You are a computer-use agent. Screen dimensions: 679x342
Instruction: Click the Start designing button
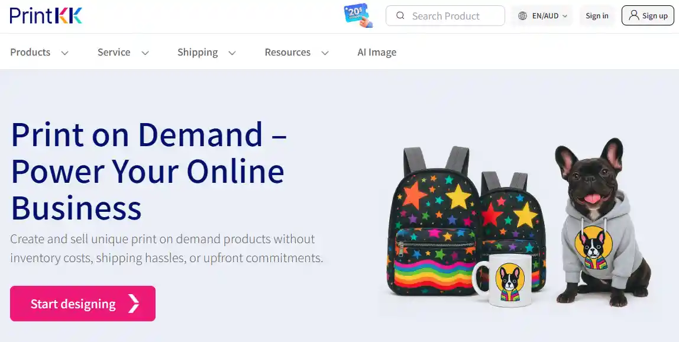(x=83, y=304)
